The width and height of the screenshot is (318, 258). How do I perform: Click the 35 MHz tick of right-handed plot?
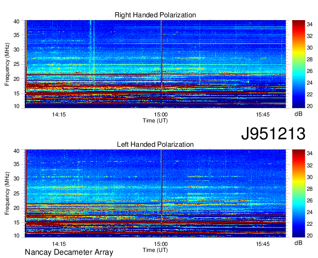click(17, 35)
